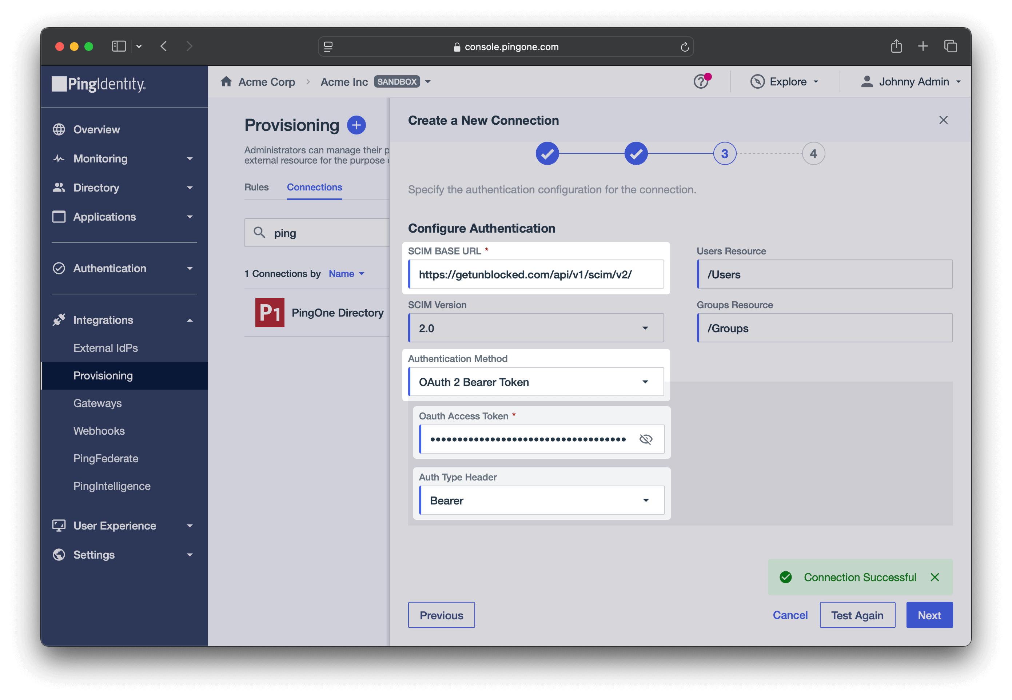1012x700 pixels.
Task: Click the Integrations plug icon
Action: pos(59,320)
